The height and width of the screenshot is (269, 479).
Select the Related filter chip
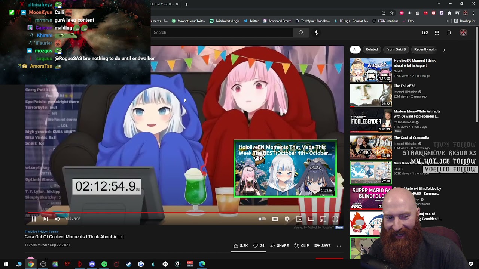(372, 49)
